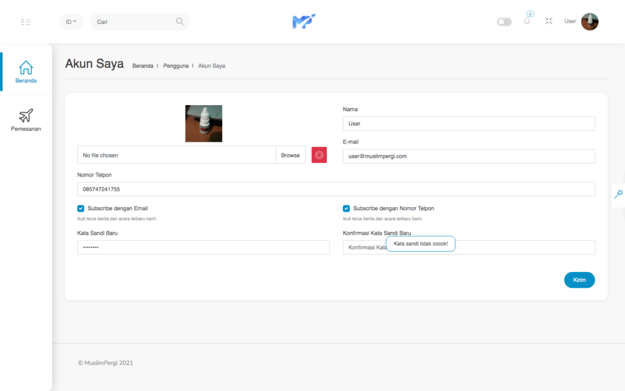The image size is (625, 391).
Task: Open the notifications bell icon
Action: 527,21
